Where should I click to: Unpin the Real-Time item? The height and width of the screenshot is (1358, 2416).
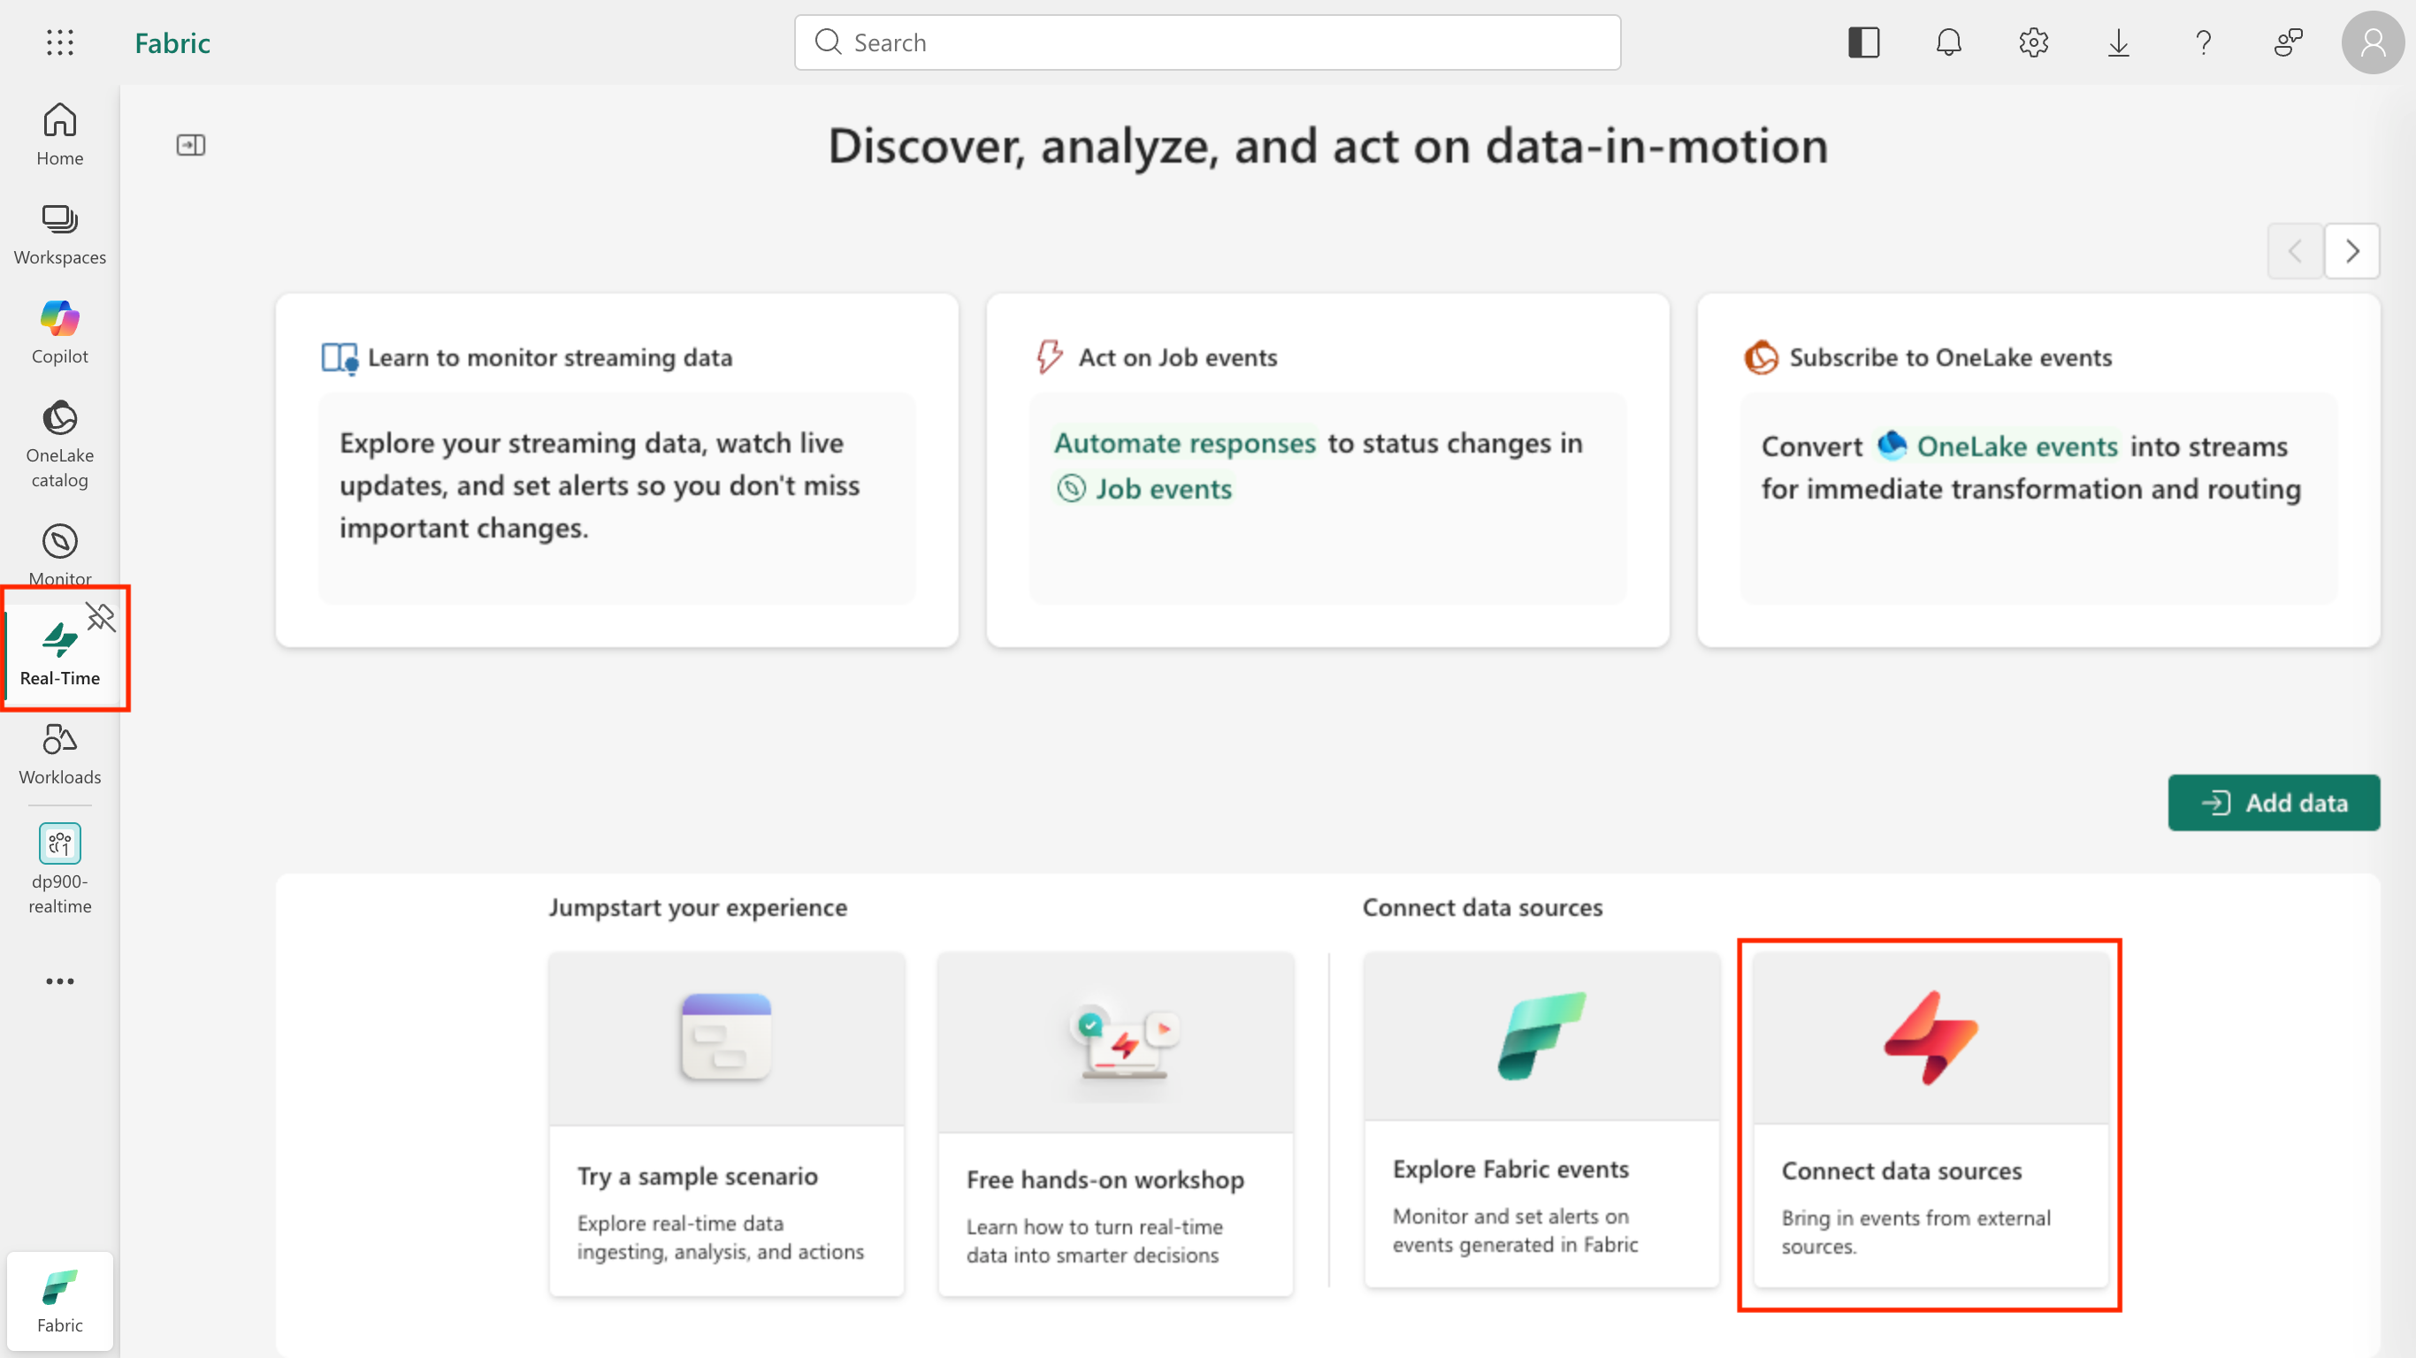(x=100, y=617)
